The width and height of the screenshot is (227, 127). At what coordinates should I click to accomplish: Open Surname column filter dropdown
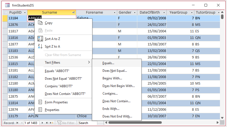tap(73, 13)
